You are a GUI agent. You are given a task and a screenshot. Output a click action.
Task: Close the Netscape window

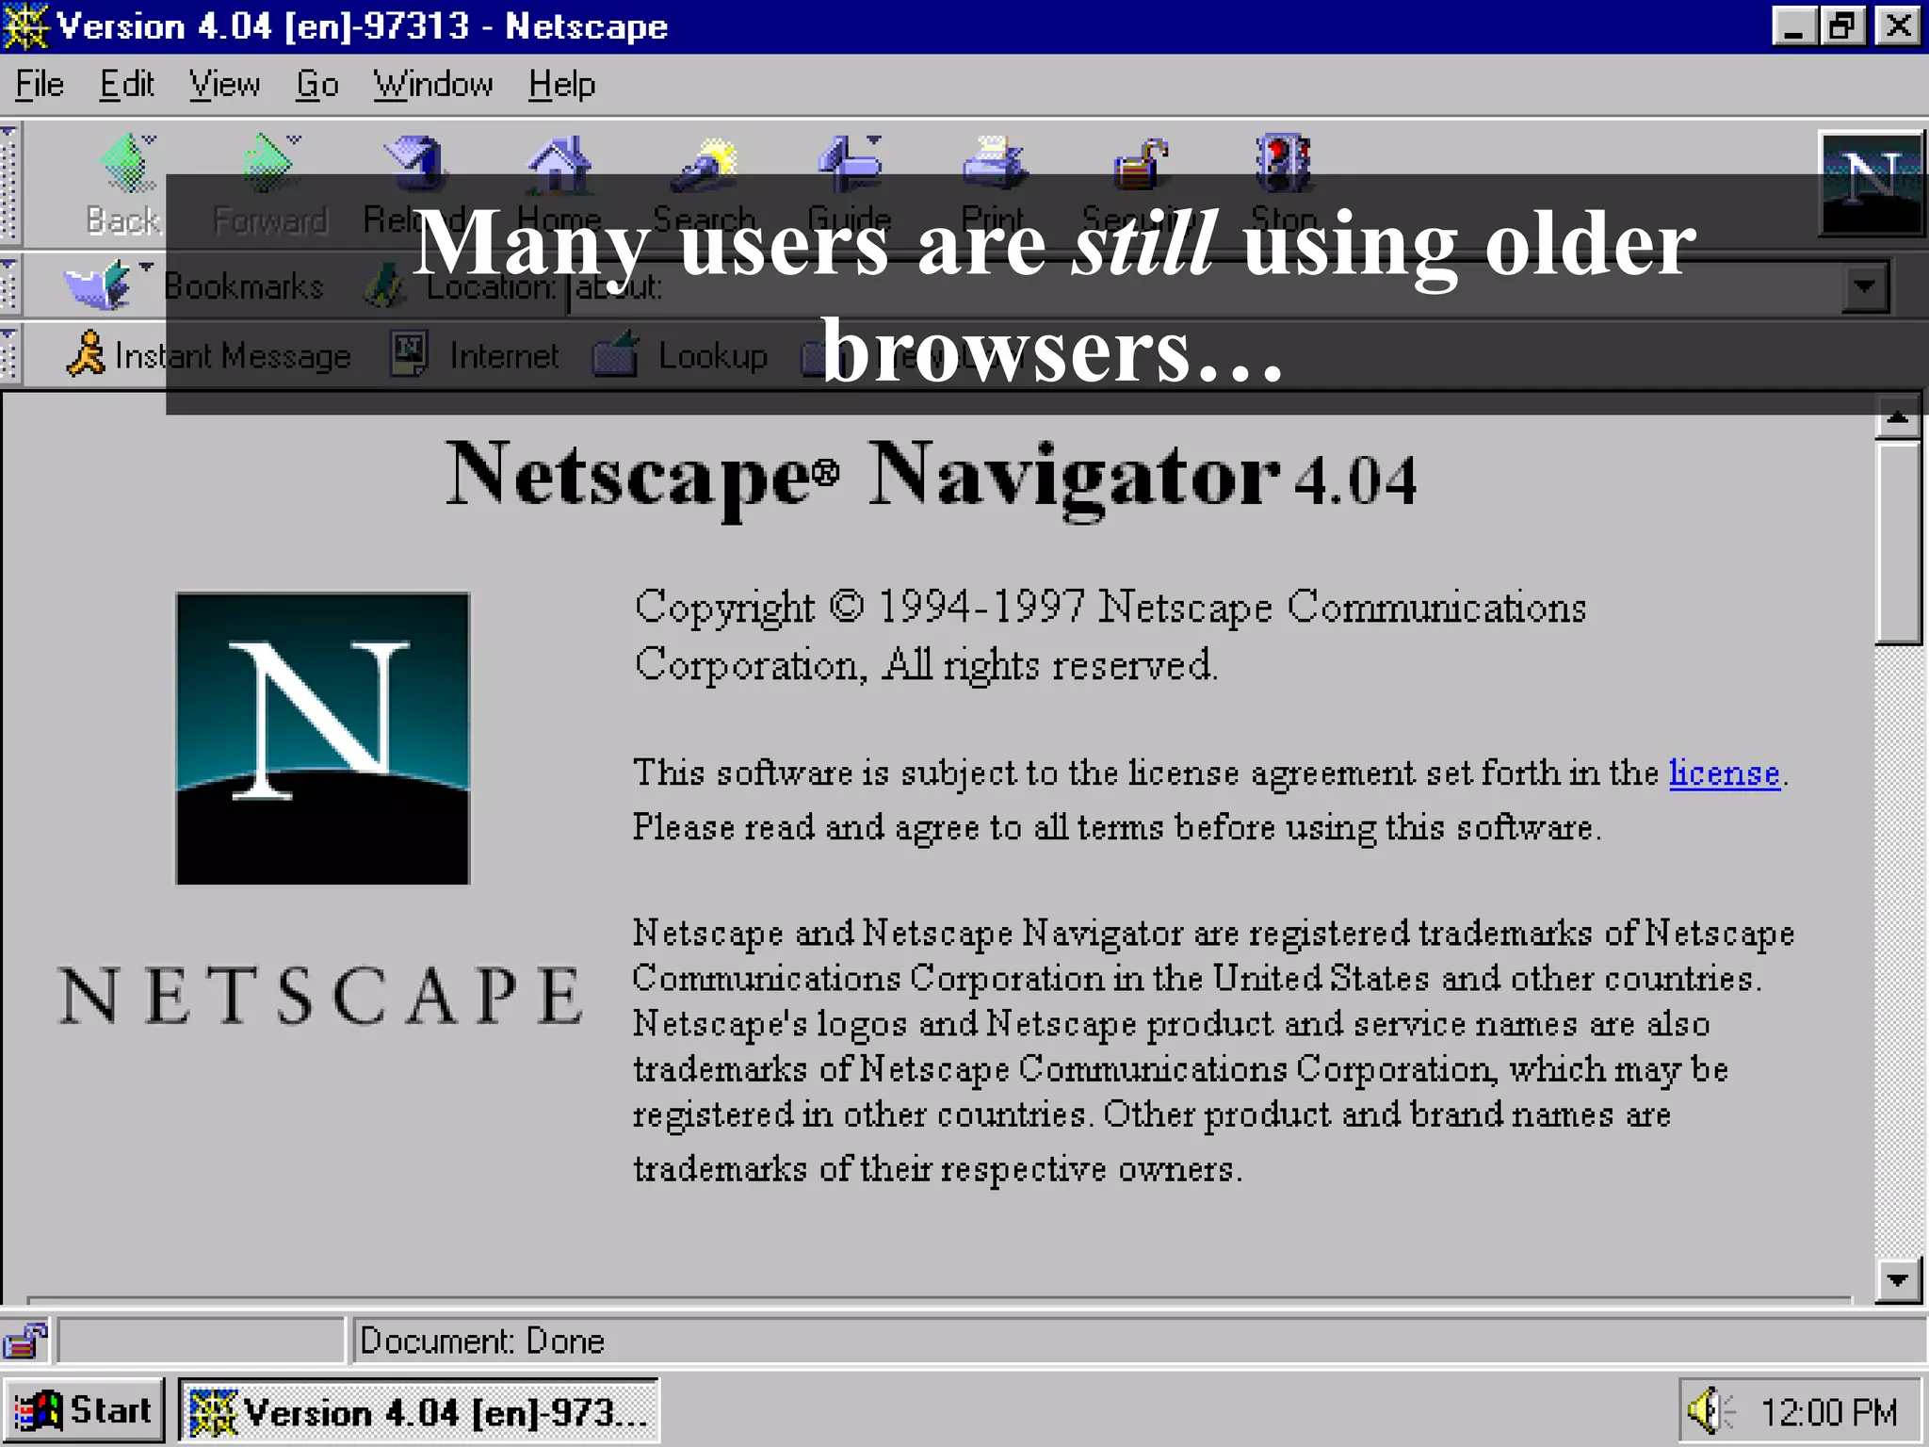pos(1897,26)
